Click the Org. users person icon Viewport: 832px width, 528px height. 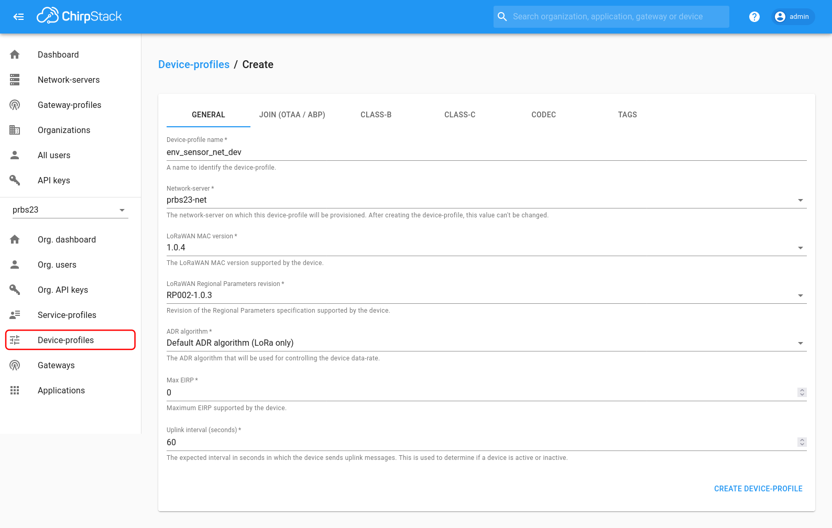pyautogui.click(x=15, y=265)
